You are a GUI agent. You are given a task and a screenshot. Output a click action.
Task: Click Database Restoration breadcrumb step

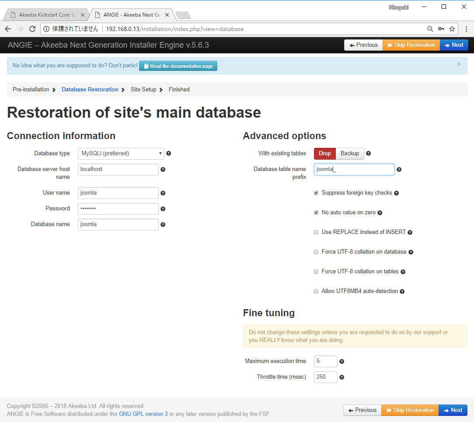90,90
